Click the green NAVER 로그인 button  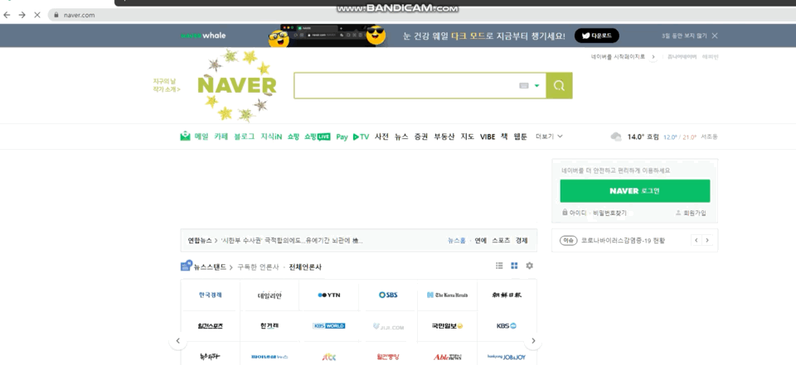click(634, 191)
